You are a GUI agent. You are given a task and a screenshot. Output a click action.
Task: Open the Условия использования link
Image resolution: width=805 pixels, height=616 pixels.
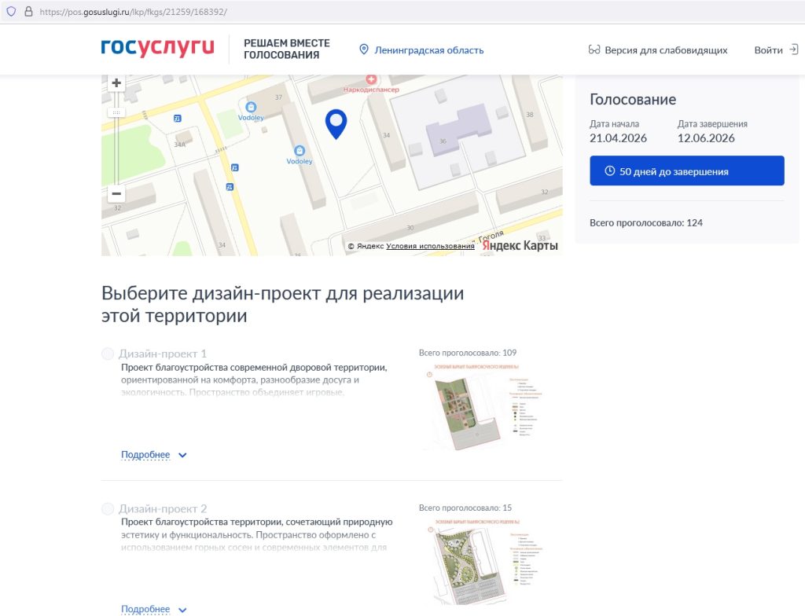430,246
